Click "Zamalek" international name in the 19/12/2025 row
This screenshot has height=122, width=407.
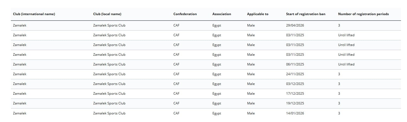[20, 103]
